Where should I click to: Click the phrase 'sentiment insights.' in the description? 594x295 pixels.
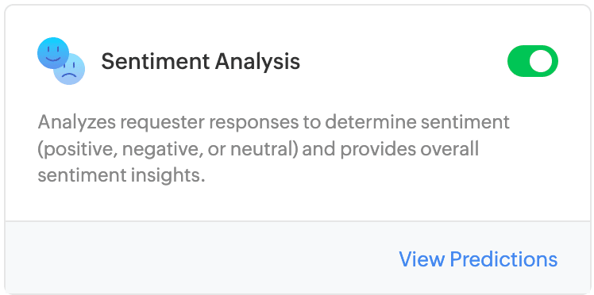coord(121,176)
